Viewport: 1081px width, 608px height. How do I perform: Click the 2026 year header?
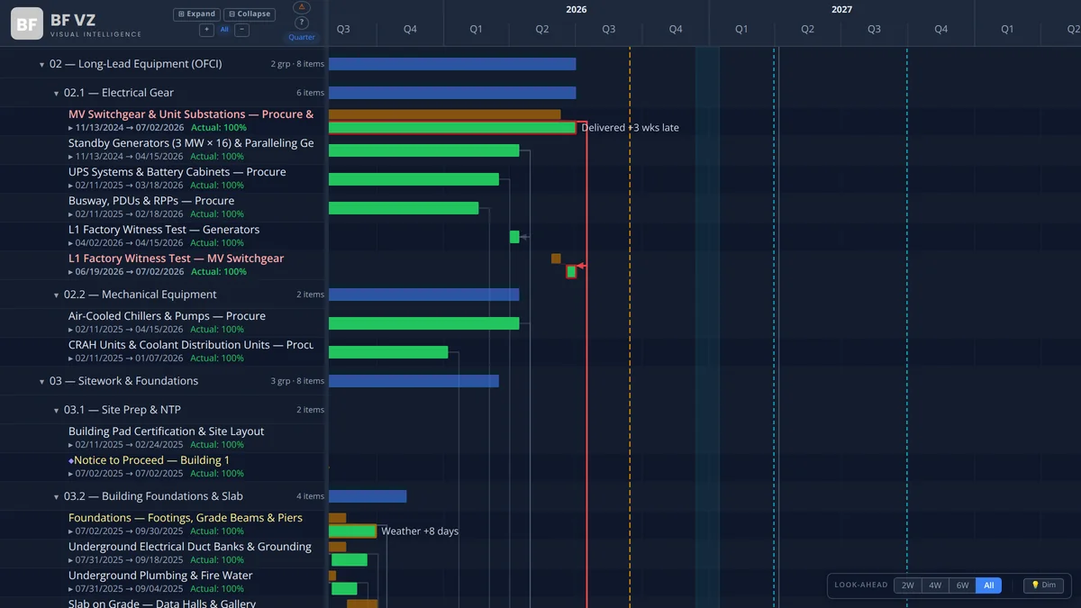pos(577,9)
